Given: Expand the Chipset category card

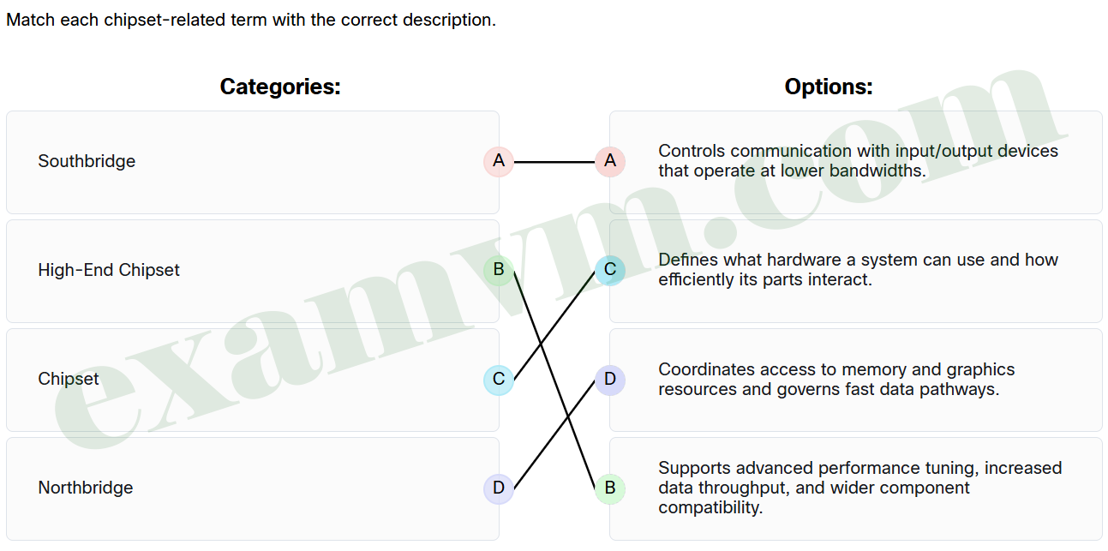Looking at the screenshot, I should pos(253,379).
